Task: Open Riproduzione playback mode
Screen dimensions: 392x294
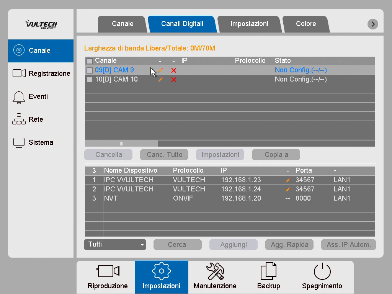Action: click(108, 276)
